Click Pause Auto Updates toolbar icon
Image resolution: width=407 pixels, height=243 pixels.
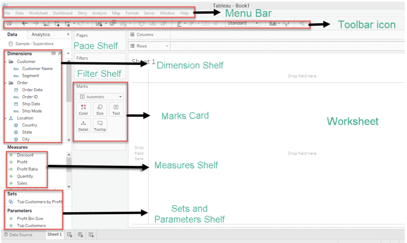(x=67, y=24)
